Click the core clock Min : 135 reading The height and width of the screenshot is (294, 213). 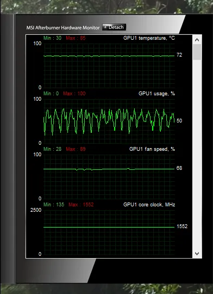coord(54,205)
